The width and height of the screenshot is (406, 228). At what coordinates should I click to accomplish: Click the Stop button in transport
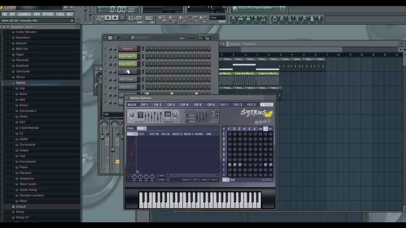click(x=115, y=18)
